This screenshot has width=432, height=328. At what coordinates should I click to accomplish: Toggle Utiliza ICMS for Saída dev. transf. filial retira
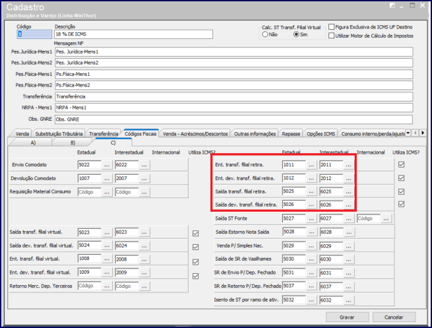coord(402,204)
